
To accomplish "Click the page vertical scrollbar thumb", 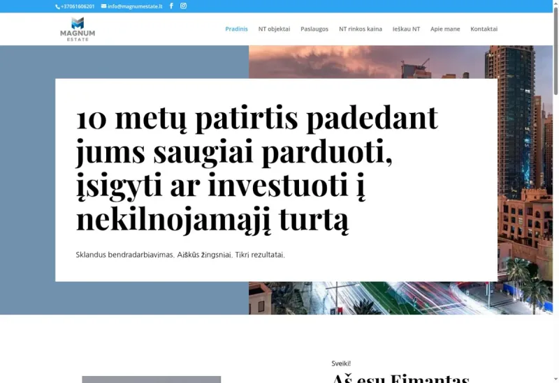I will (556, 50).
